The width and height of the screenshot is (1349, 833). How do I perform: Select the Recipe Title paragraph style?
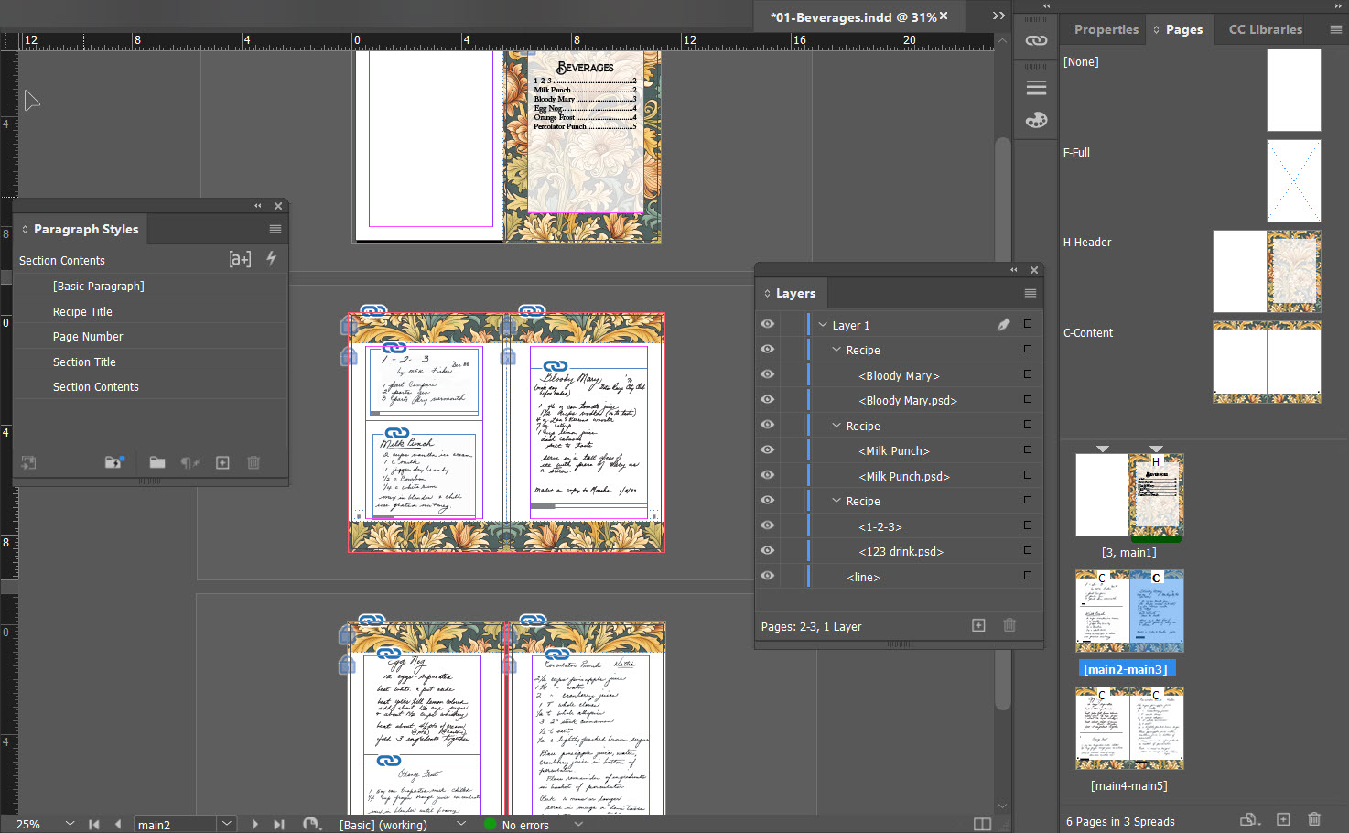(82, 311)
